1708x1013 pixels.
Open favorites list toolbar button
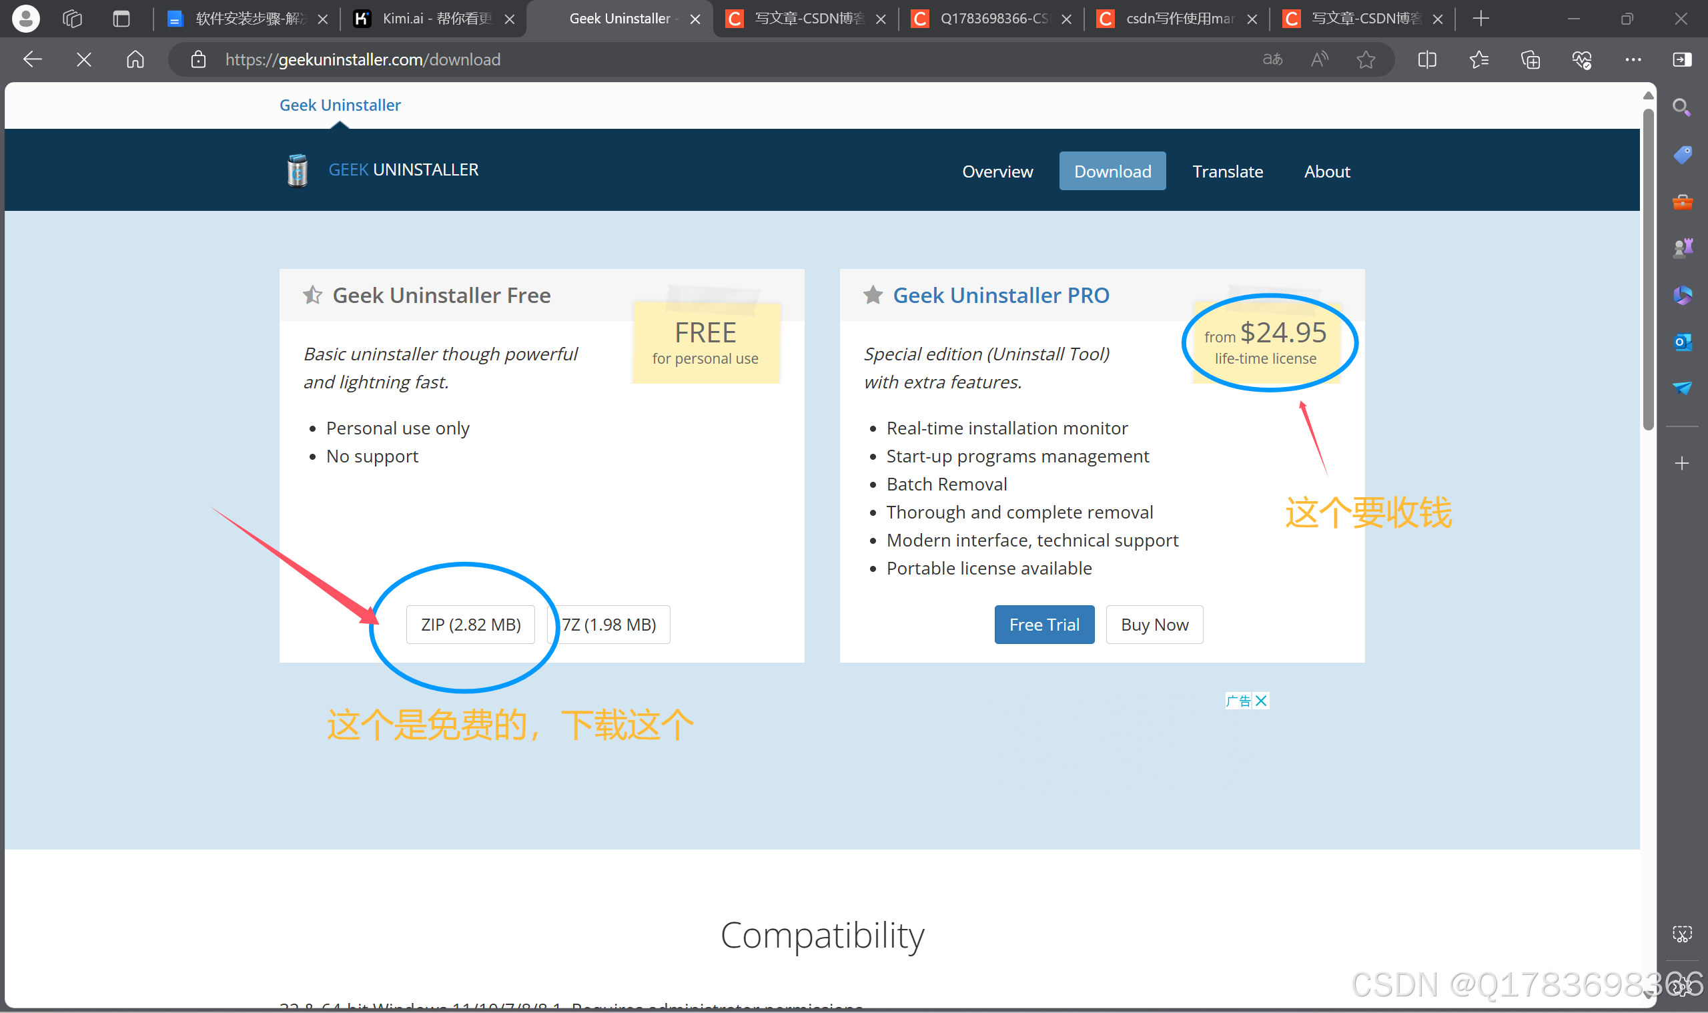1478,59
